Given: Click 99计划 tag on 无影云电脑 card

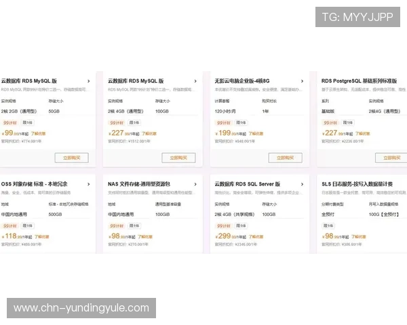Looking at the screenshot, I should coord(223,123).
